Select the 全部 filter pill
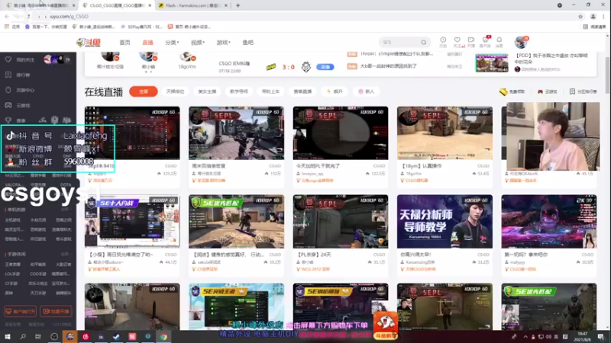This screenshot has width=611, height=343. (x=144, y=91)
